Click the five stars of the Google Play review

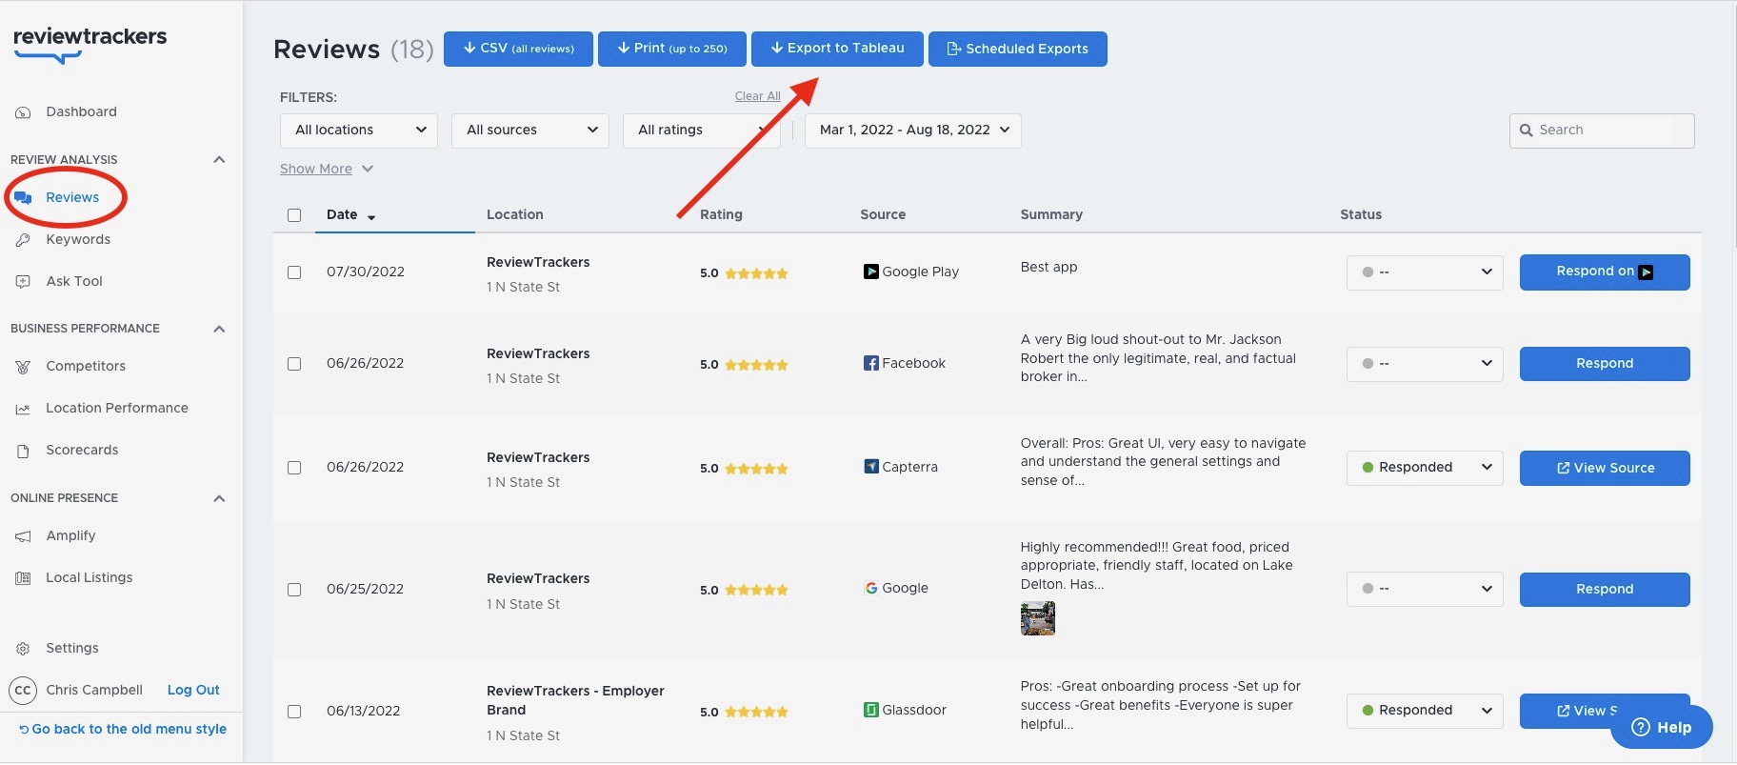756,273
